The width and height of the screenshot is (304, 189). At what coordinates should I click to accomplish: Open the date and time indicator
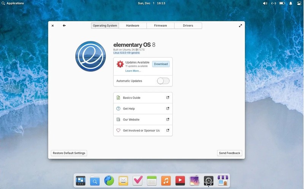pos(151,3)
